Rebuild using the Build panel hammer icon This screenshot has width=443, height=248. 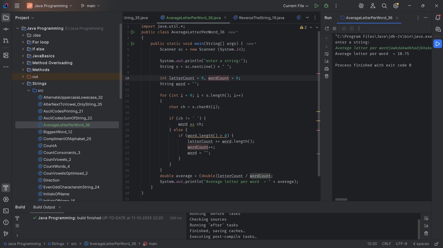17,218
